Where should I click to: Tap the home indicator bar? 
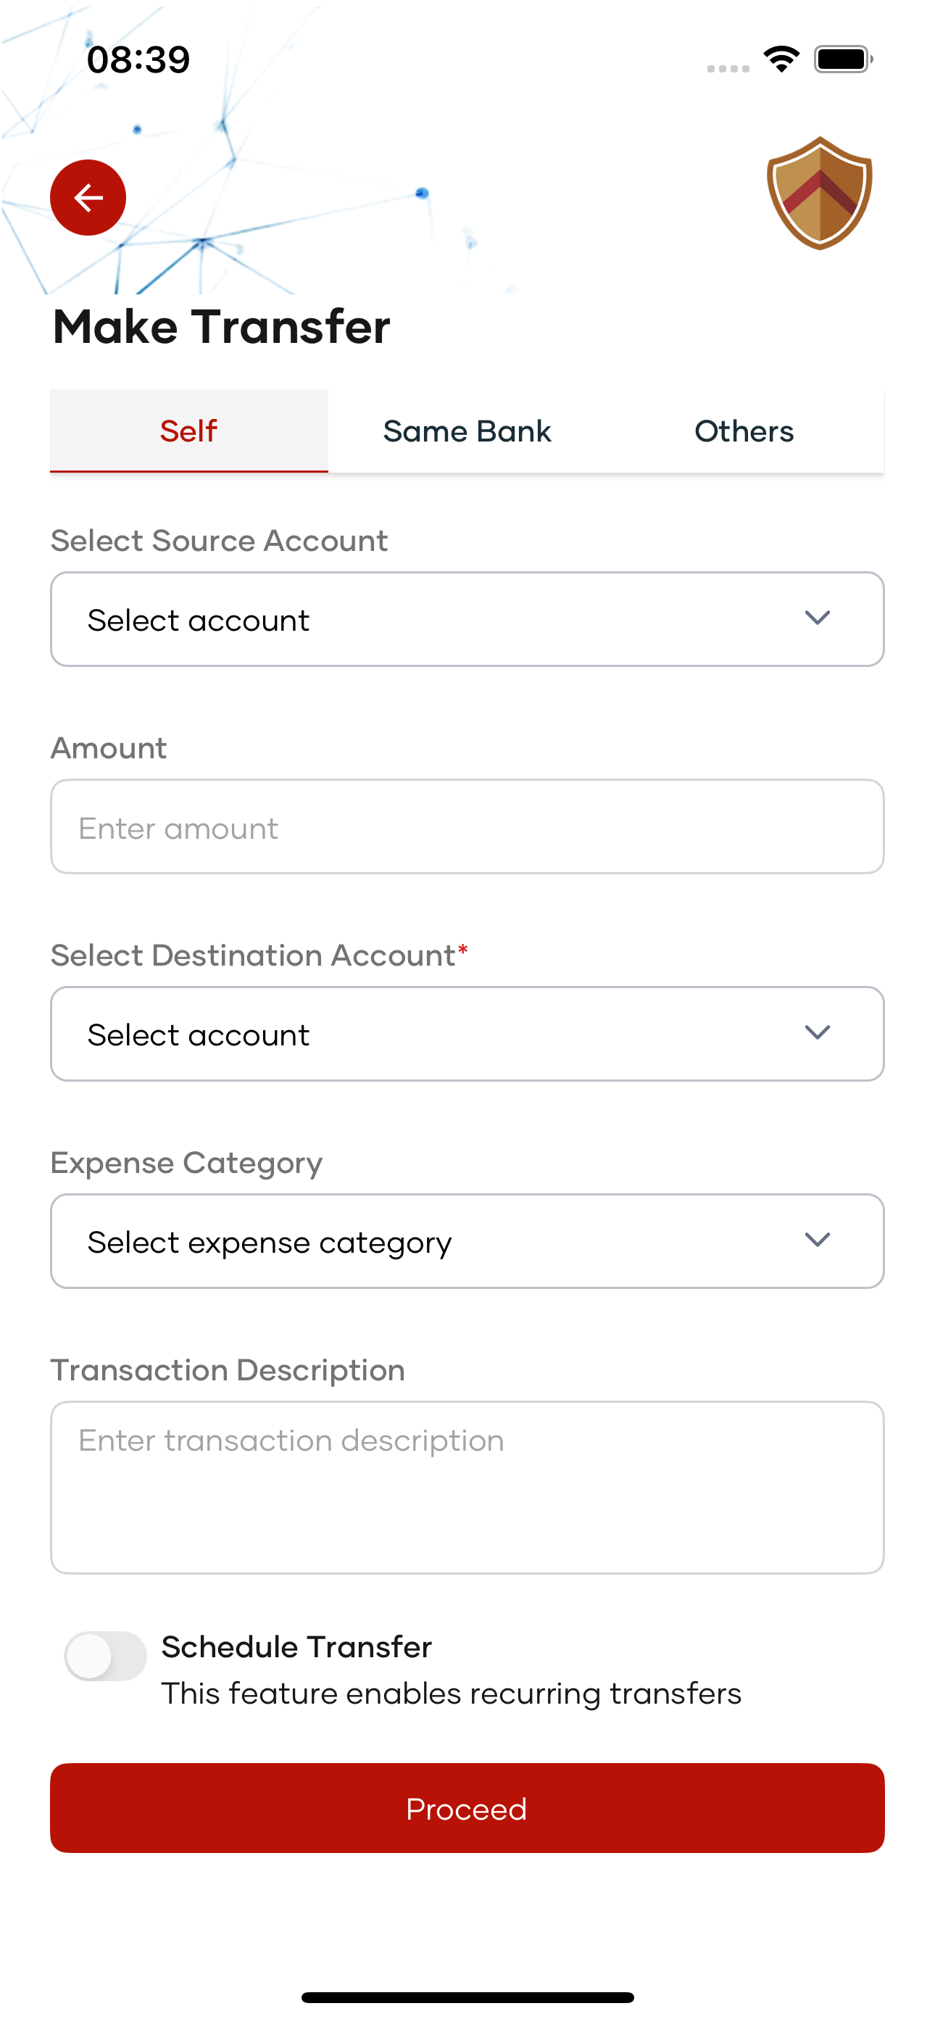tap(467, 1997)
